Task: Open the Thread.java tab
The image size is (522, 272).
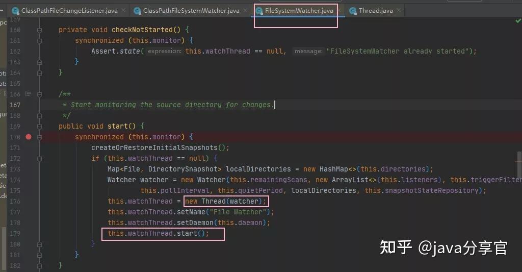Action: tap(376, 11)
